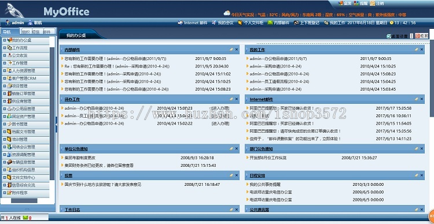Expand the 工作流程 tree node

click(x=5, y=48)
